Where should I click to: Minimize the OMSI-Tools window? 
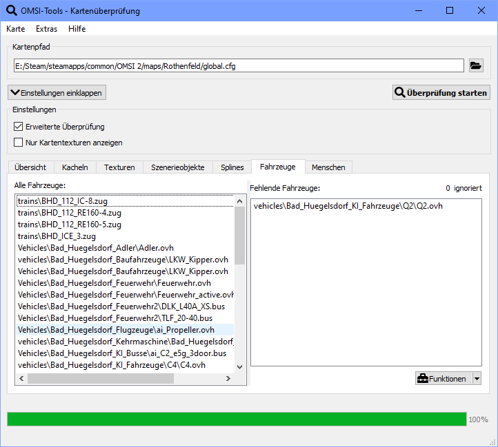(417, 10)
